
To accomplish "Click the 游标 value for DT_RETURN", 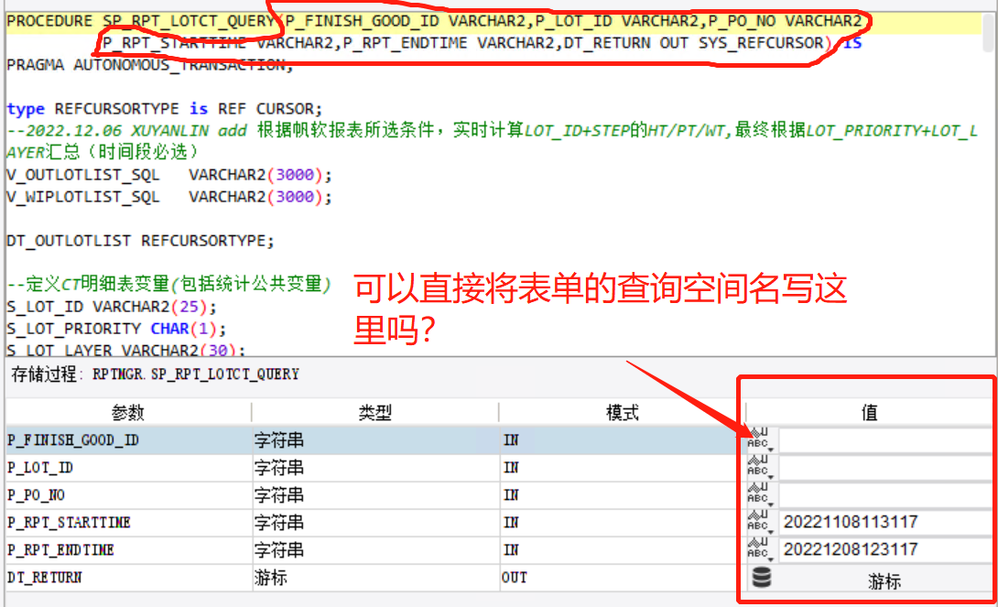I will [884, 581].
